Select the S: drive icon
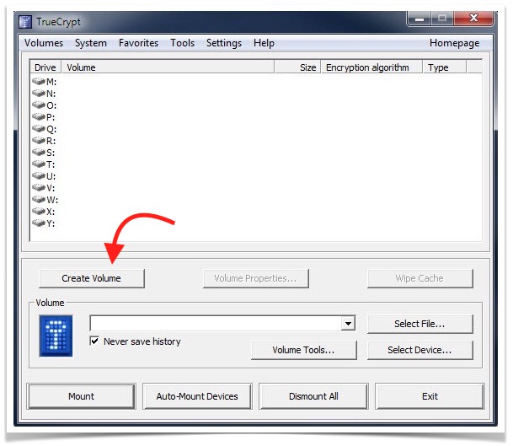 (39, 153)
